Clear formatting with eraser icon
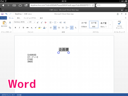Image resolution: width=128 pixels, height=96 pixels. [x=46, y=23]
